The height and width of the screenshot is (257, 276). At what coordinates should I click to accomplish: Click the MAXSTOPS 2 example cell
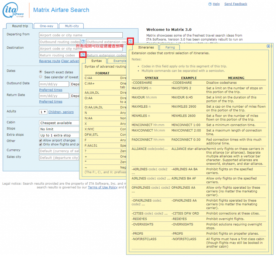(181, 88)
